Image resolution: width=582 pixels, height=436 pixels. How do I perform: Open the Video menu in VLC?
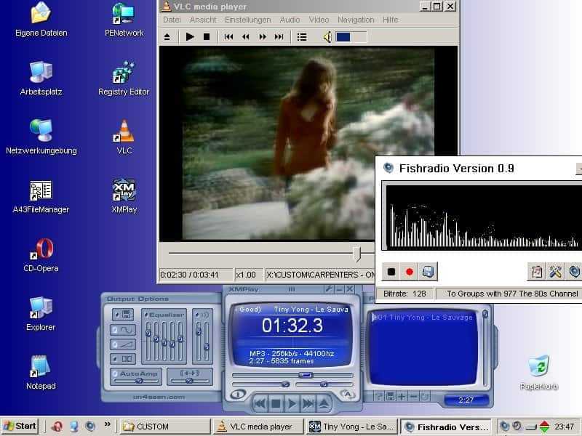point(319,20)
